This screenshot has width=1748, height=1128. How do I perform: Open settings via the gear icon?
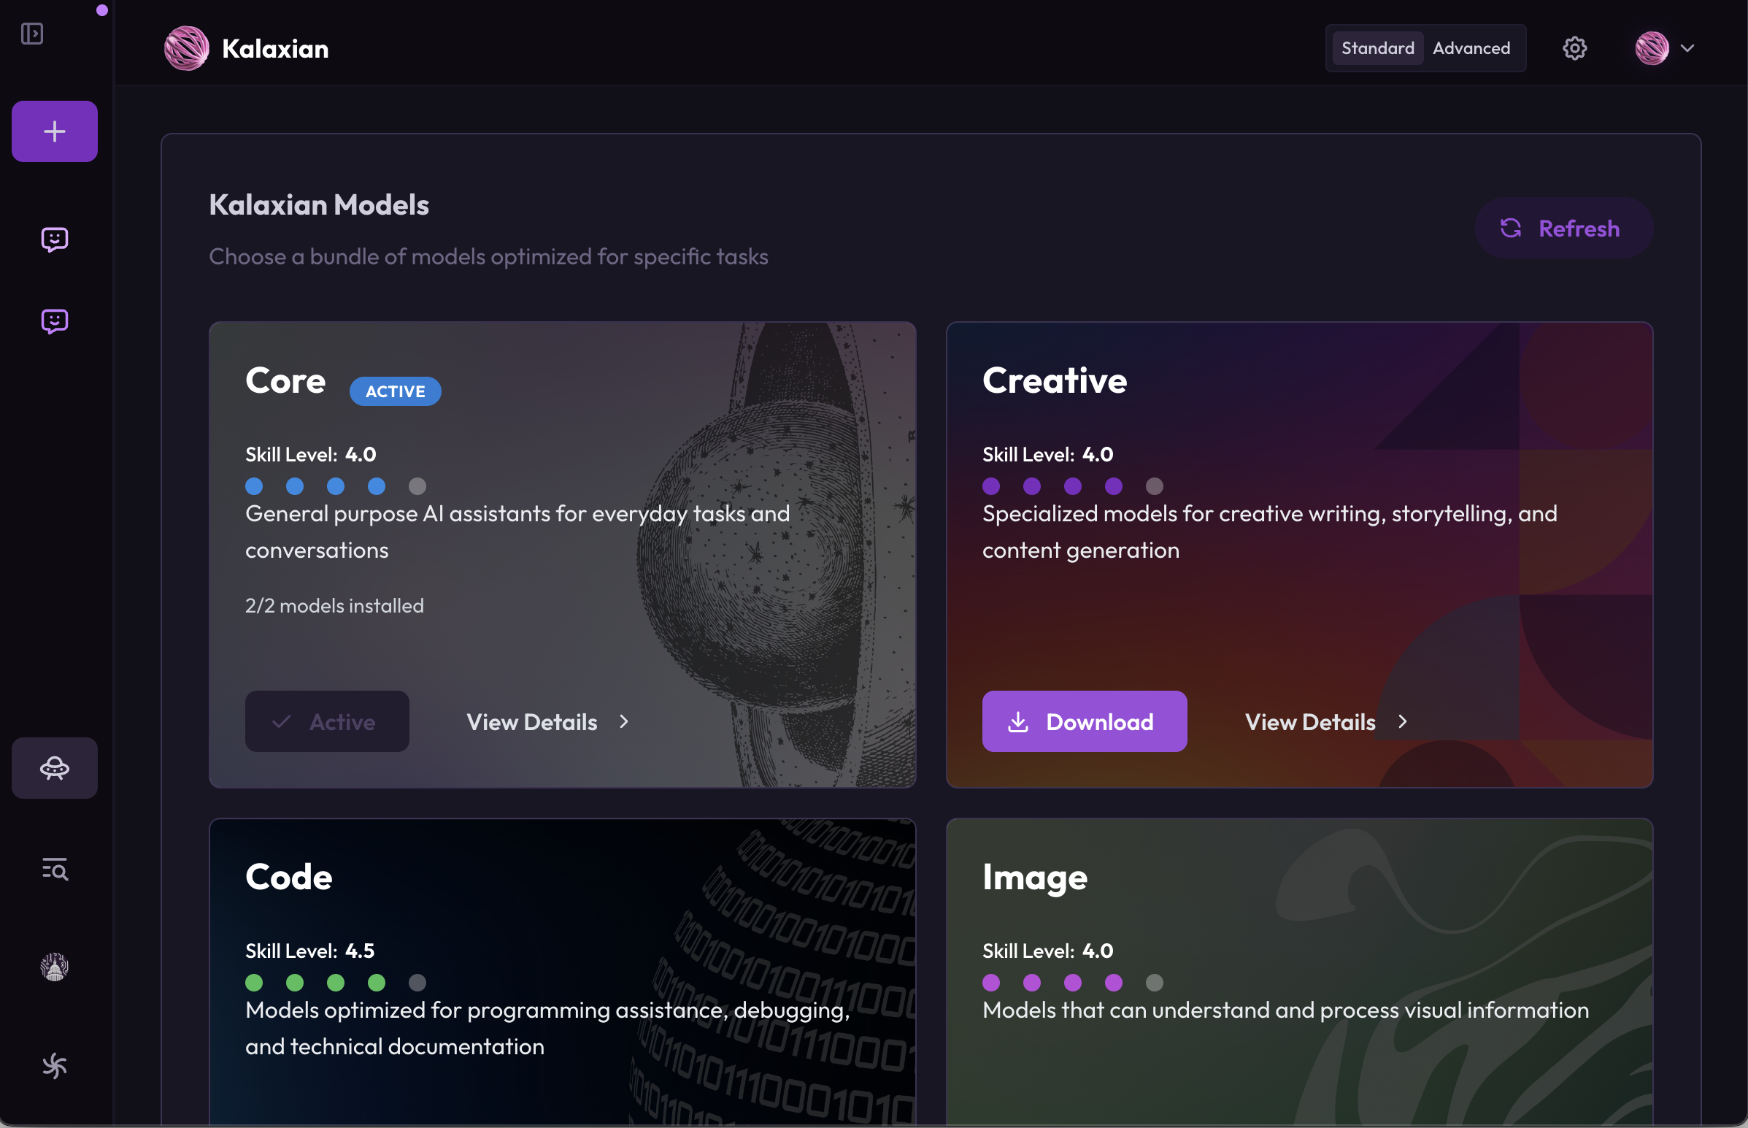click(x=1574, y=48)
